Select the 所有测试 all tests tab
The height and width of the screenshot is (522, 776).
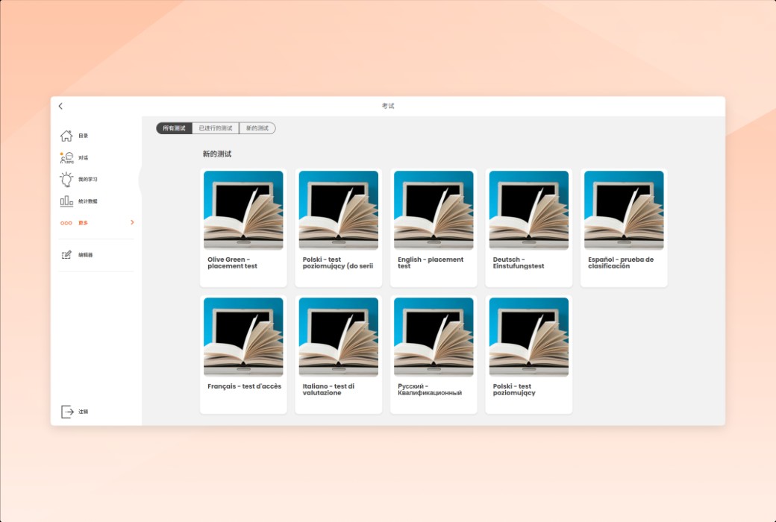(x=174, y=128)
